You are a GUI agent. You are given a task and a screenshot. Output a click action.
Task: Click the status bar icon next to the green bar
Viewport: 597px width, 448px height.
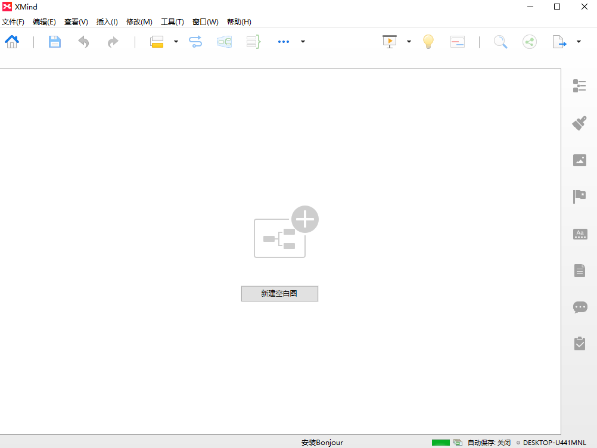pyautogui.click(x=458, y=442)
